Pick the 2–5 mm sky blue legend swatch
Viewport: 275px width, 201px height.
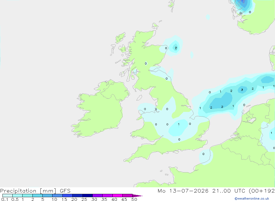click(37, 196)
